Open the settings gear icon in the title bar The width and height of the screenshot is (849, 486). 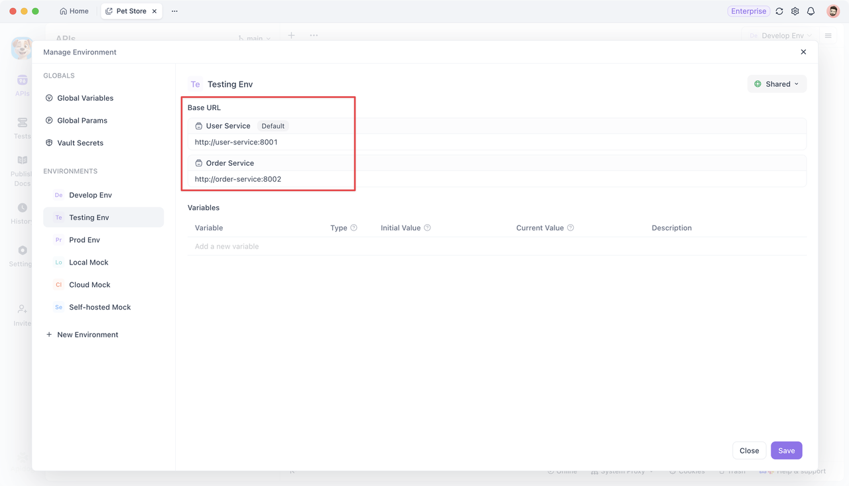(795, 11)
